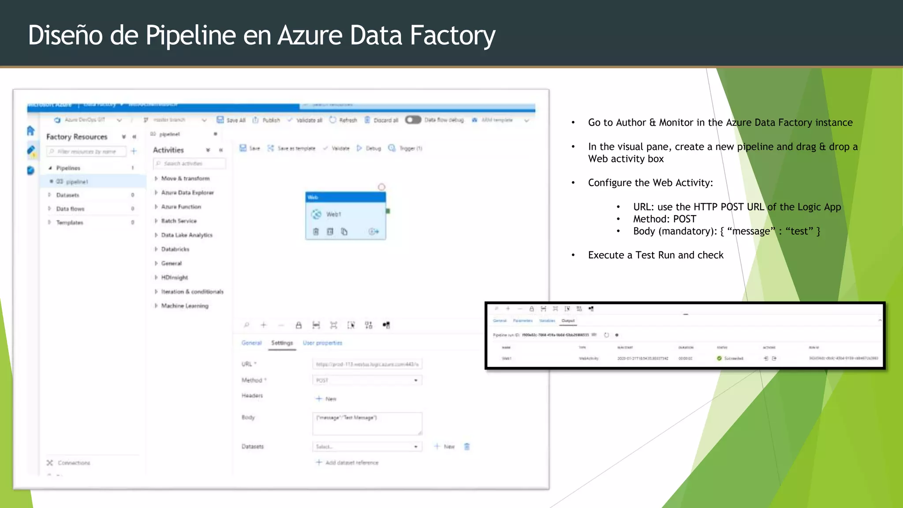Open the User properties tab
Viewport: 903px width, 508px height.
coord(322,343)
